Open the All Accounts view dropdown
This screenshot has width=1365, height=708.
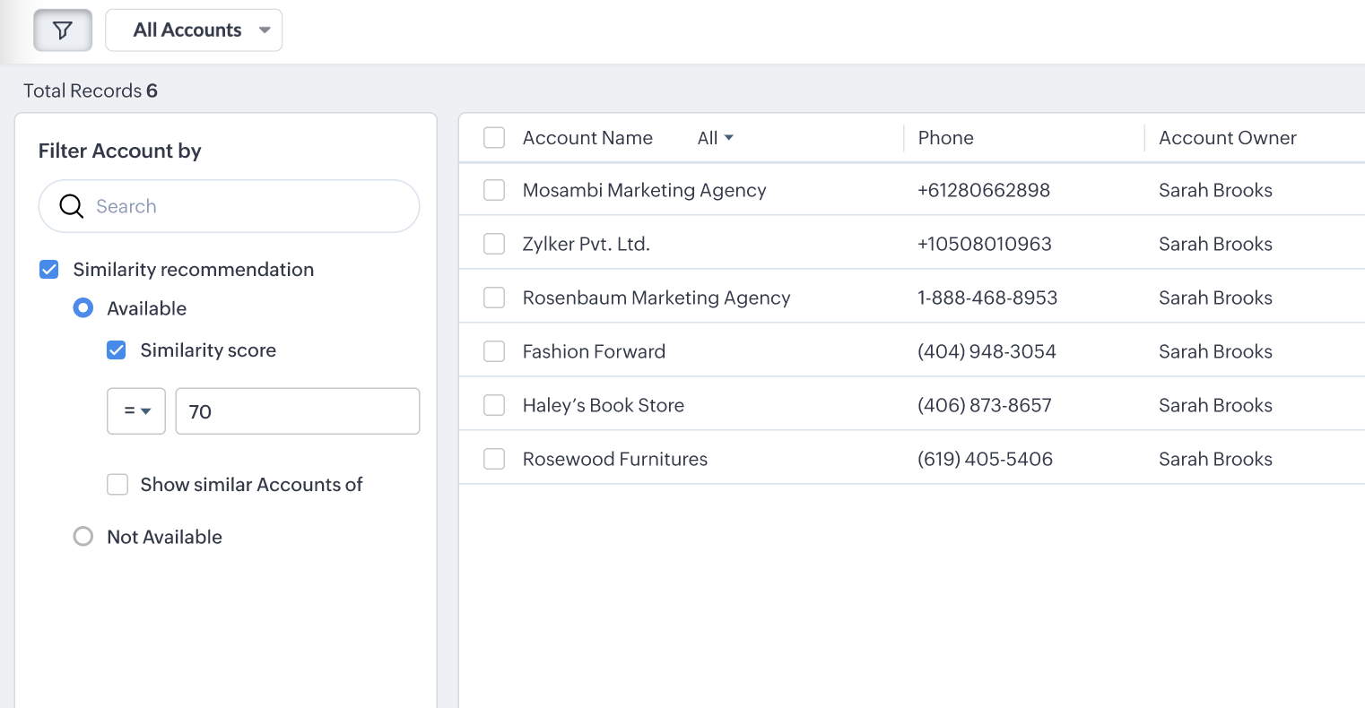[194, 30]
